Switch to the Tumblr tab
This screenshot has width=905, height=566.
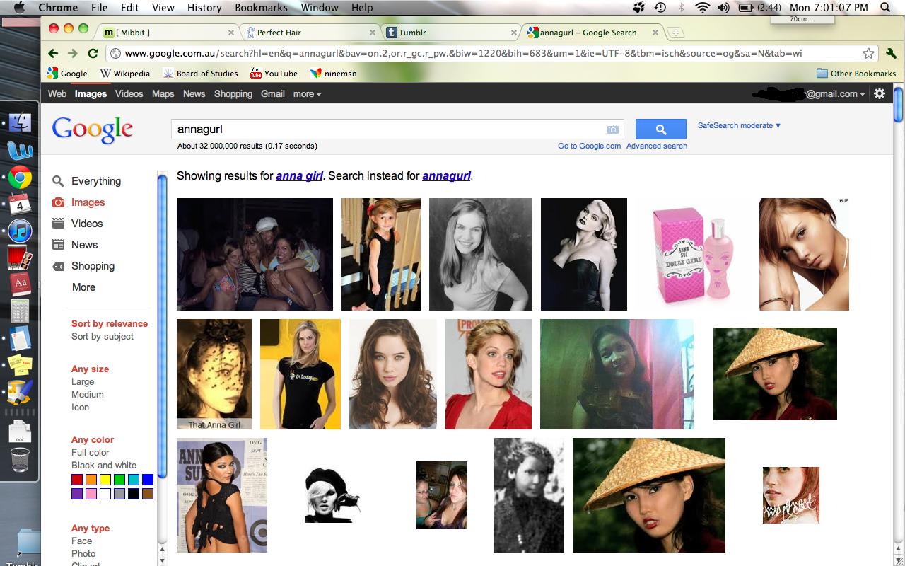(452, 33)
